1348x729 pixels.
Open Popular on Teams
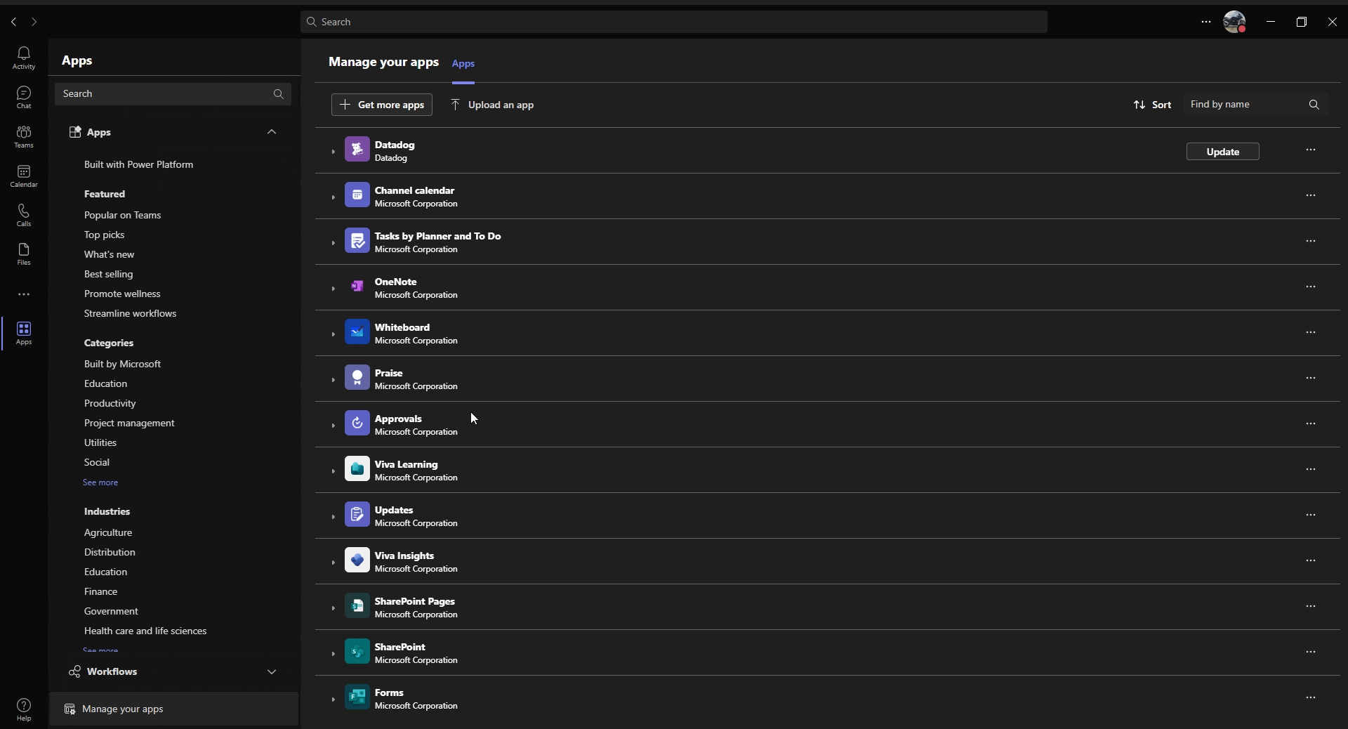(x=122, y=215)
